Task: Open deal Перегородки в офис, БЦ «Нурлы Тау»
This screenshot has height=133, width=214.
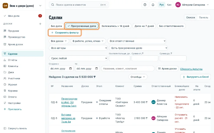Action: tap(69, 102)
